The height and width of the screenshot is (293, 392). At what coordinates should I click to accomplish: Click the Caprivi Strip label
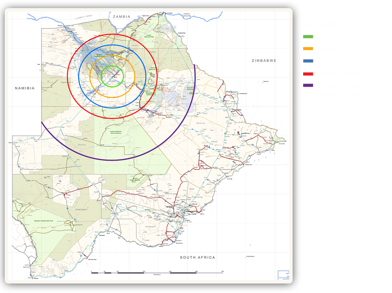pos(83,17)
